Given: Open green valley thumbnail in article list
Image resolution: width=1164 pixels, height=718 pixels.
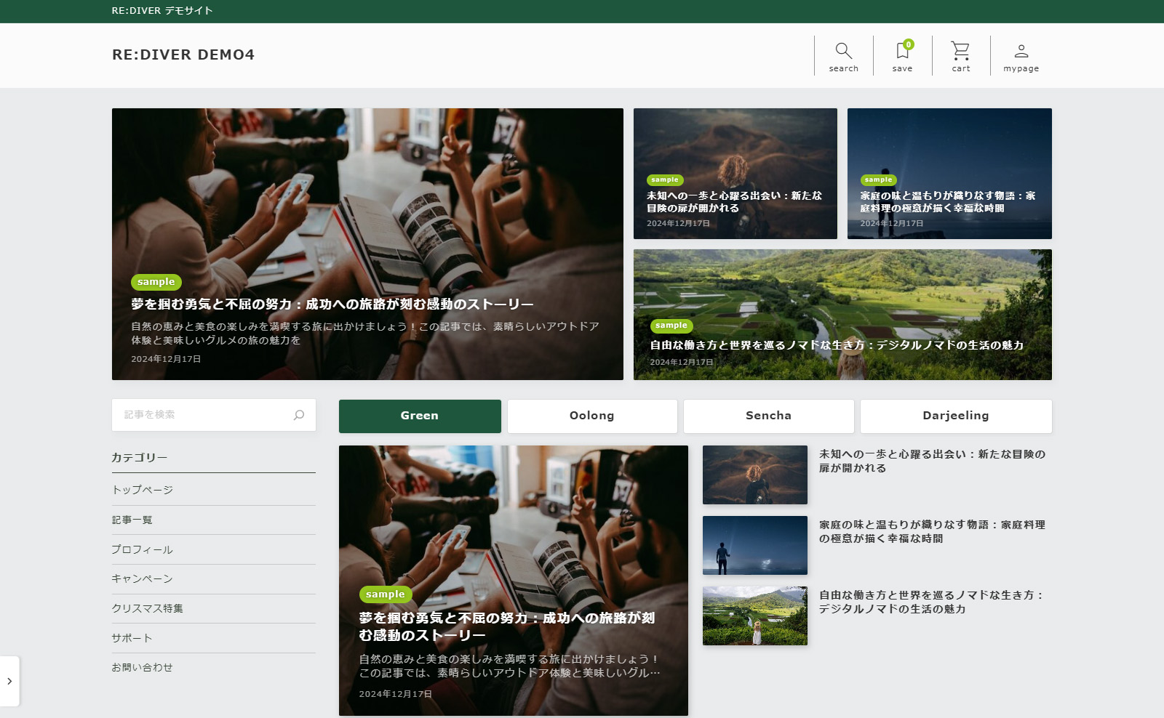Looking at the screenshot, I should point(754,616).
